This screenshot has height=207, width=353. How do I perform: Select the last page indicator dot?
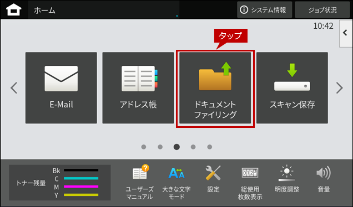coord(210,147)
